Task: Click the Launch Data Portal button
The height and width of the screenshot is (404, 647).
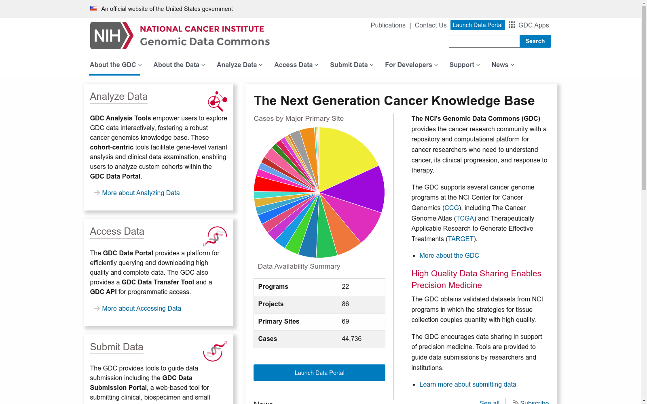Action: (x=478, y=25)
